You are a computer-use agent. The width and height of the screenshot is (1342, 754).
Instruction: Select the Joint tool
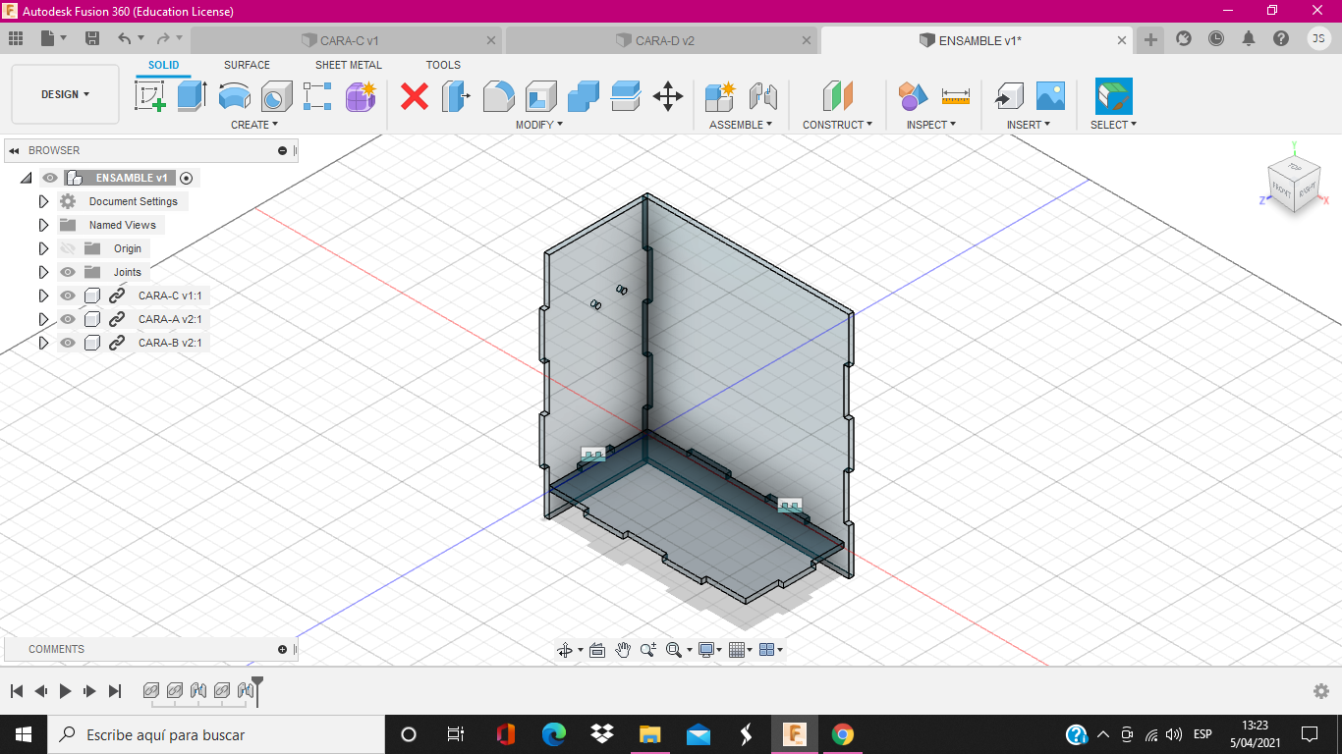coord(762,96)
